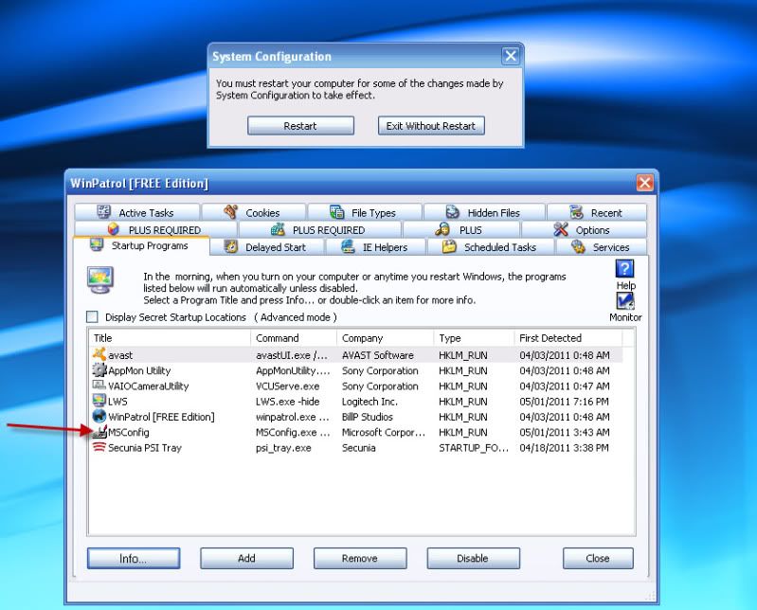This screenshot has width=757, height=610.
Task: Click the BillP Studios company cell
Action: 368,417
